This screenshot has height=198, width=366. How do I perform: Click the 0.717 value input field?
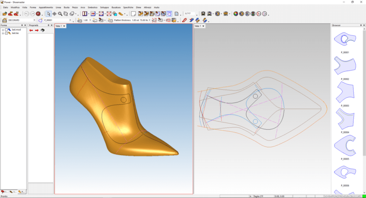pyautogui.click(x=189, y=14)
